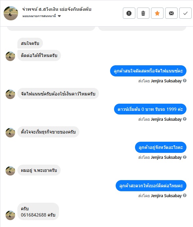Toggle the orange star follow-up flag
This screenshot has width=193, height=227.
[157, 13]
